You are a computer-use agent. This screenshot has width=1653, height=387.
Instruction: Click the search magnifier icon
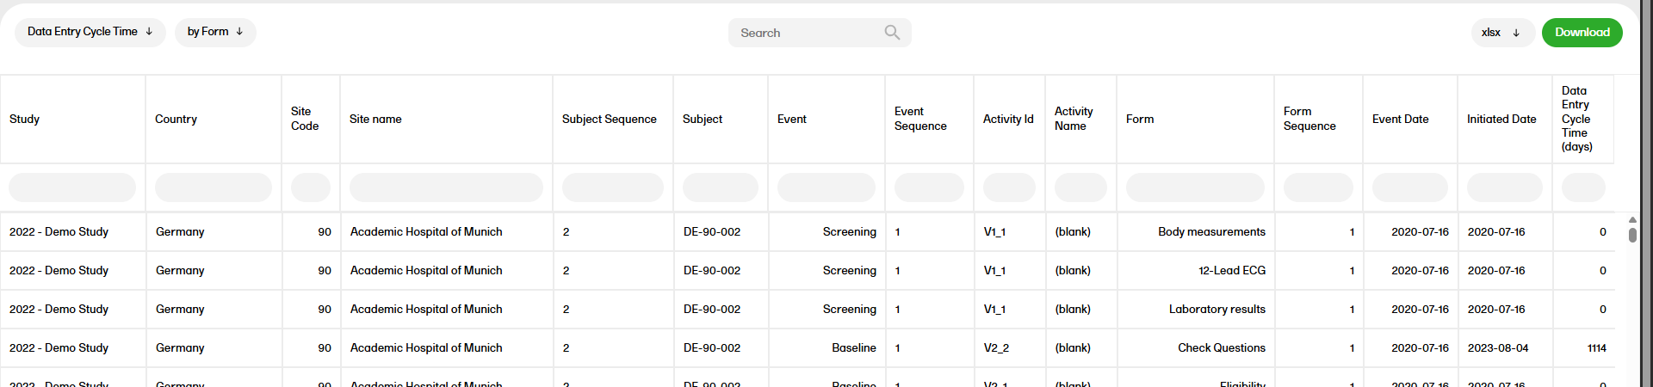892,33
